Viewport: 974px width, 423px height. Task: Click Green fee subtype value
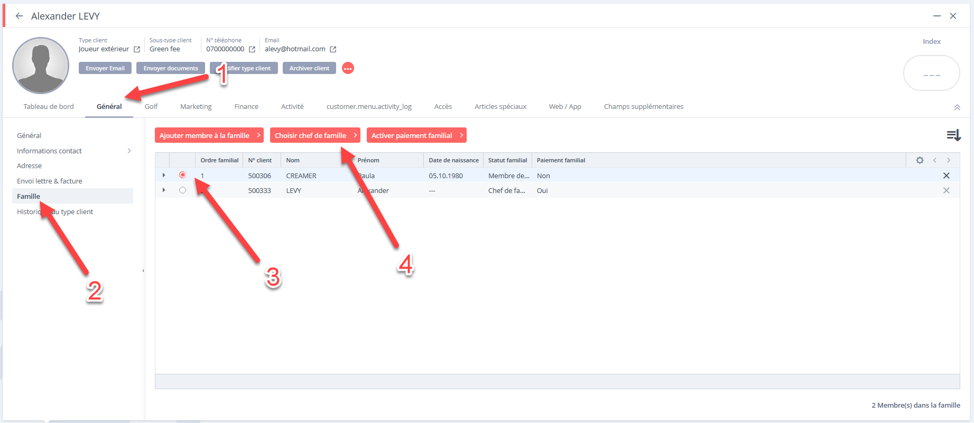(164, 49)
